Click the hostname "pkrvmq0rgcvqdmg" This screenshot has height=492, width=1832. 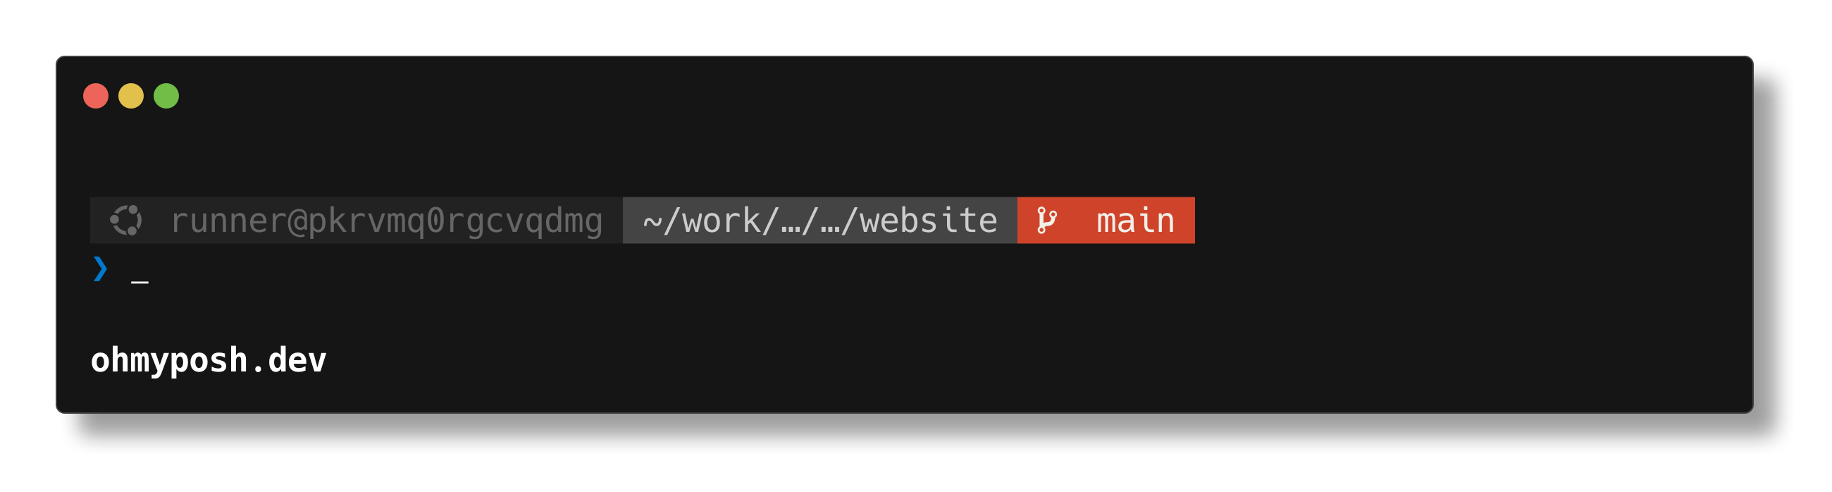[x=455, y=222]
